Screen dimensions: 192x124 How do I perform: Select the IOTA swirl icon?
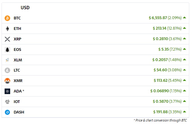pos(7,102)
